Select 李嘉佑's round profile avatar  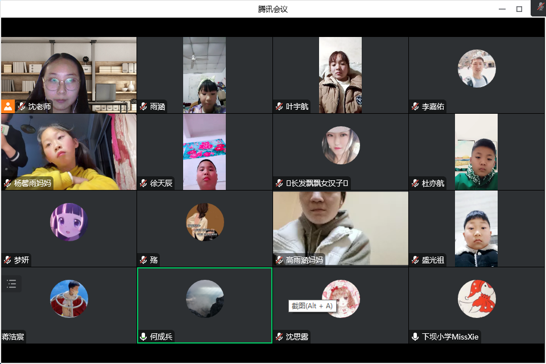(x=477, y=68)
